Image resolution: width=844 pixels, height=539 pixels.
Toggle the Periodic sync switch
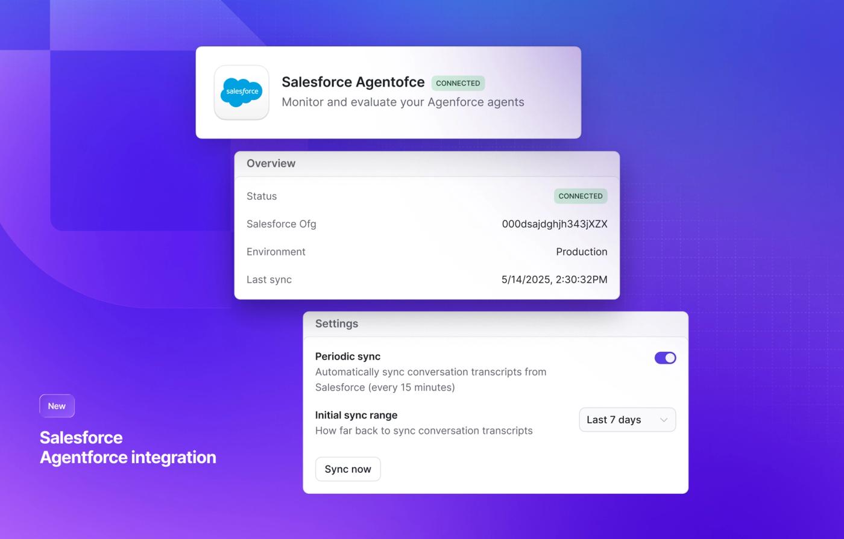[665, 358]
